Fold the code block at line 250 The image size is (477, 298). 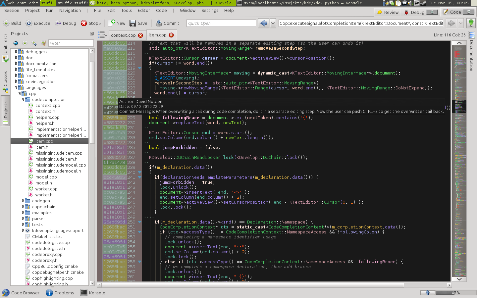tap(139, 222)
